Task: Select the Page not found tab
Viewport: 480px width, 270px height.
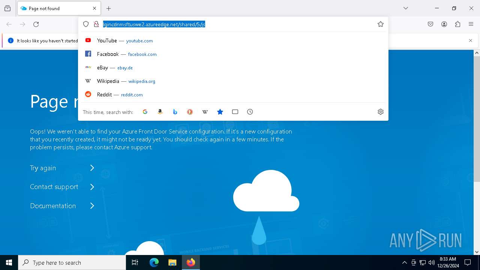Action: 59,8
